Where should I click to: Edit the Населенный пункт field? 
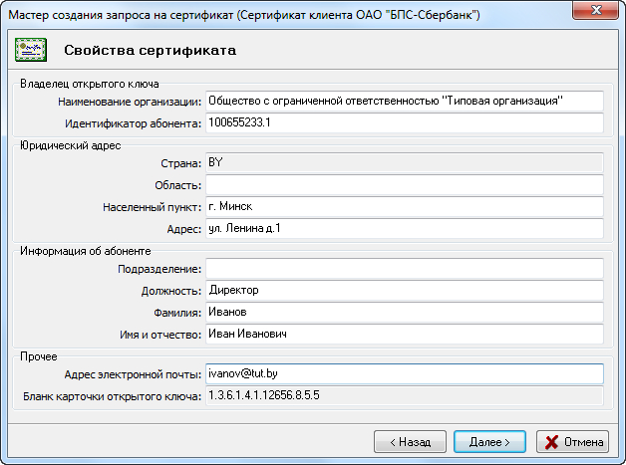404,207
